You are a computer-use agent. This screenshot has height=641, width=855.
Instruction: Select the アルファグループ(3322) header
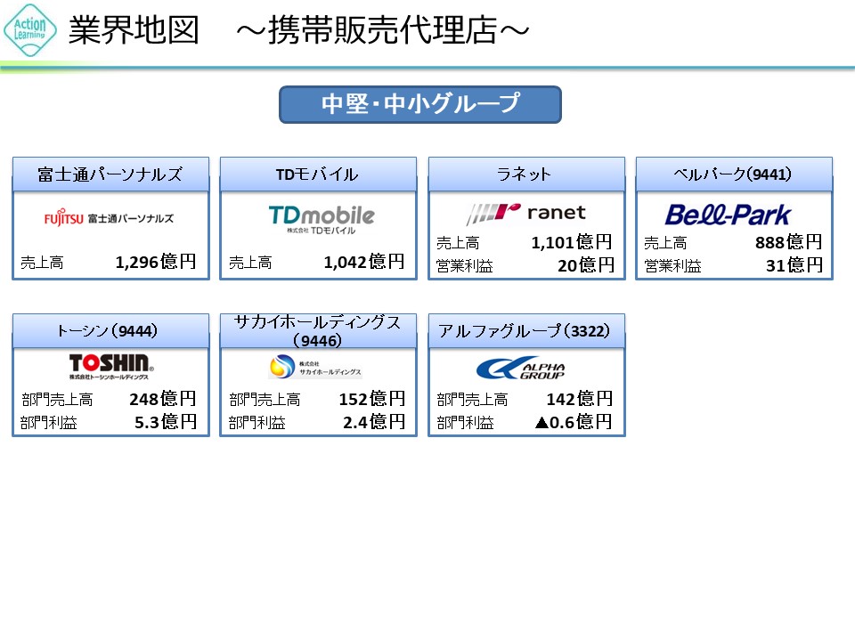point(525,331)
